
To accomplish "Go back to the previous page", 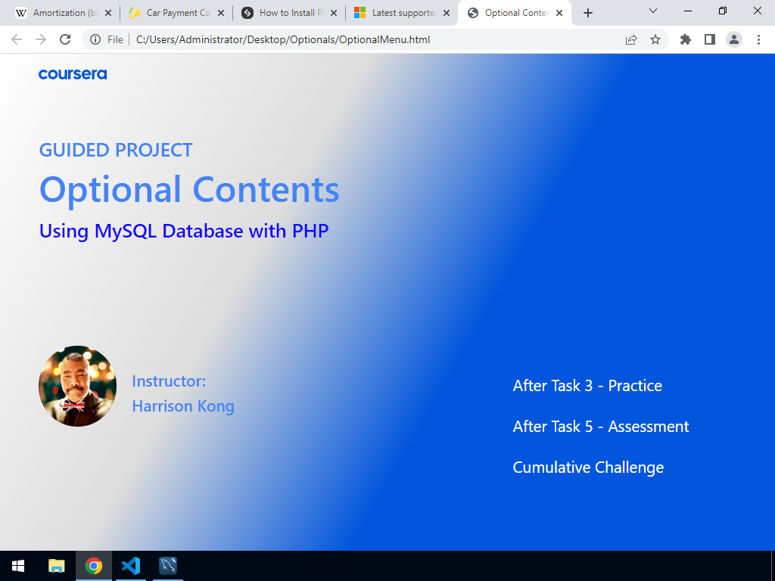I will 17,39.
